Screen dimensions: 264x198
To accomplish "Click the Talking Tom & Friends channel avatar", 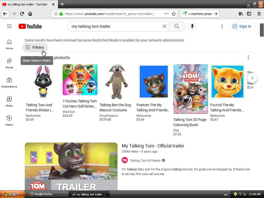I will tap(125, 160).
